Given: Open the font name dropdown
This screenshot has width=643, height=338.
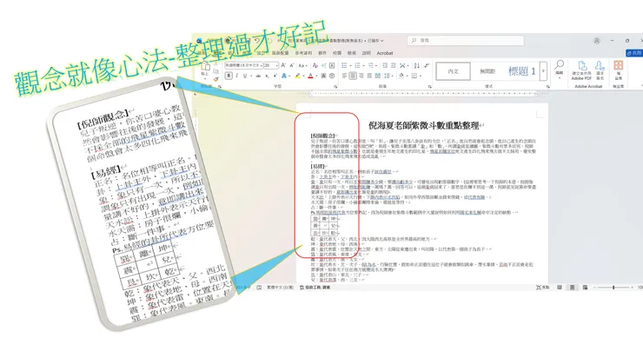Looking at the screenshot, I should pyautogui.click(x=243, y=66).
